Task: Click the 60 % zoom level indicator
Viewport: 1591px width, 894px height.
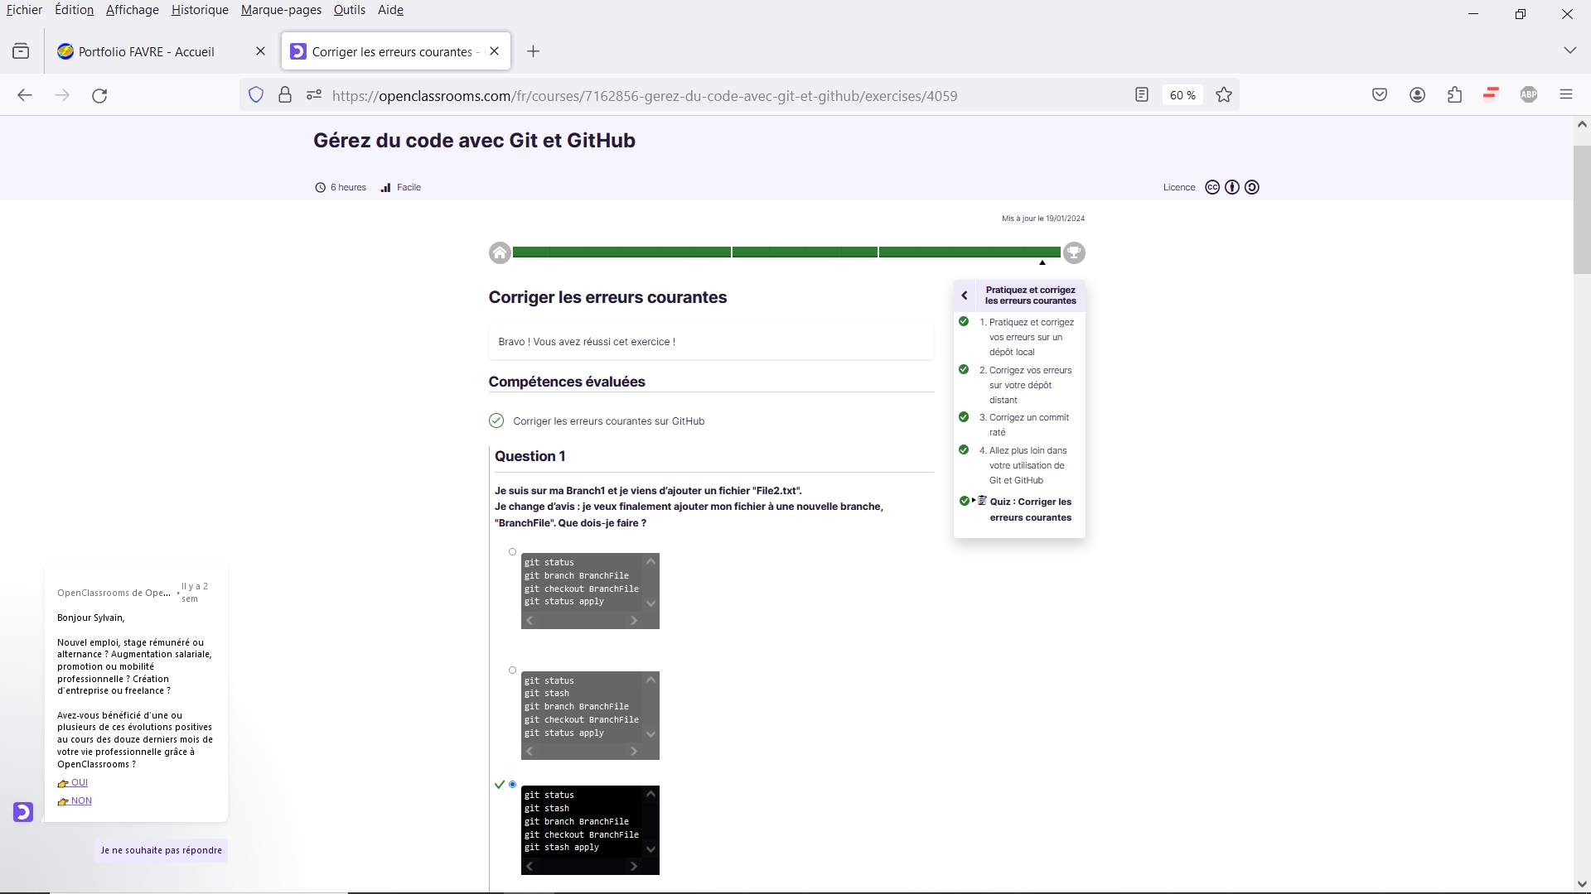Action: [1182, 95]
